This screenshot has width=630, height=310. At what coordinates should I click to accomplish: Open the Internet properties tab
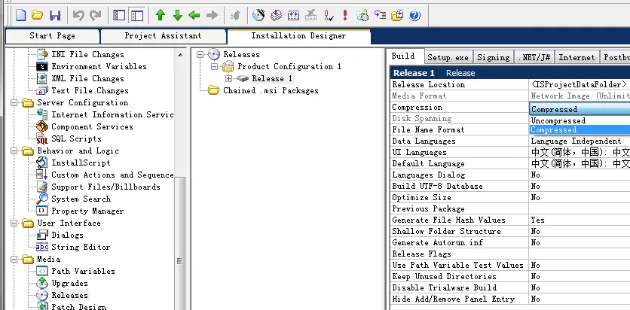[576, 57]
